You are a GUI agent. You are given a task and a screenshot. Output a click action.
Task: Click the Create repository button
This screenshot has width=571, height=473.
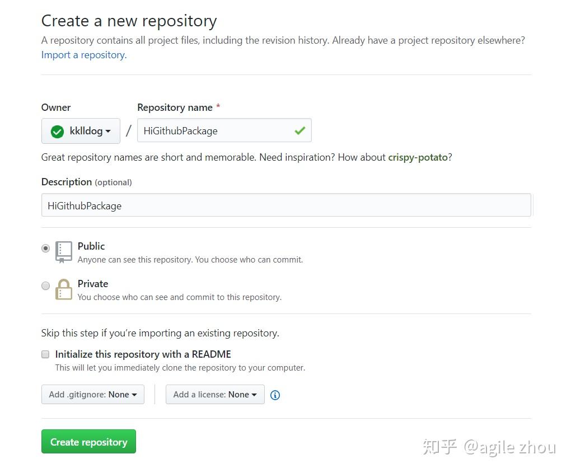pos(88,442)
